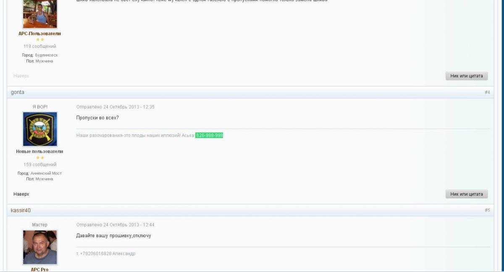This screenshot has width=504, height=272.
Task: Click the 'Мастер' member title
Action: 40,225
